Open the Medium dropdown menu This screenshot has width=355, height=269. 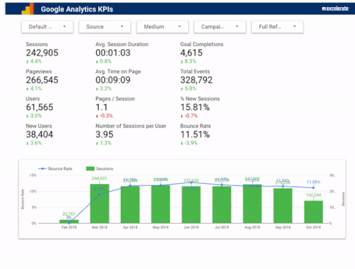click(x=163, y=27)
